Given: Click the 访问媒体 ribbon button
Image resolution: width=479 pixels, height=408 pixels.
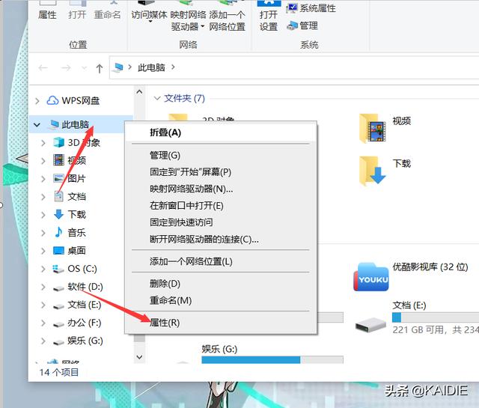Looking at the screenshot, I should coord(149,12).
